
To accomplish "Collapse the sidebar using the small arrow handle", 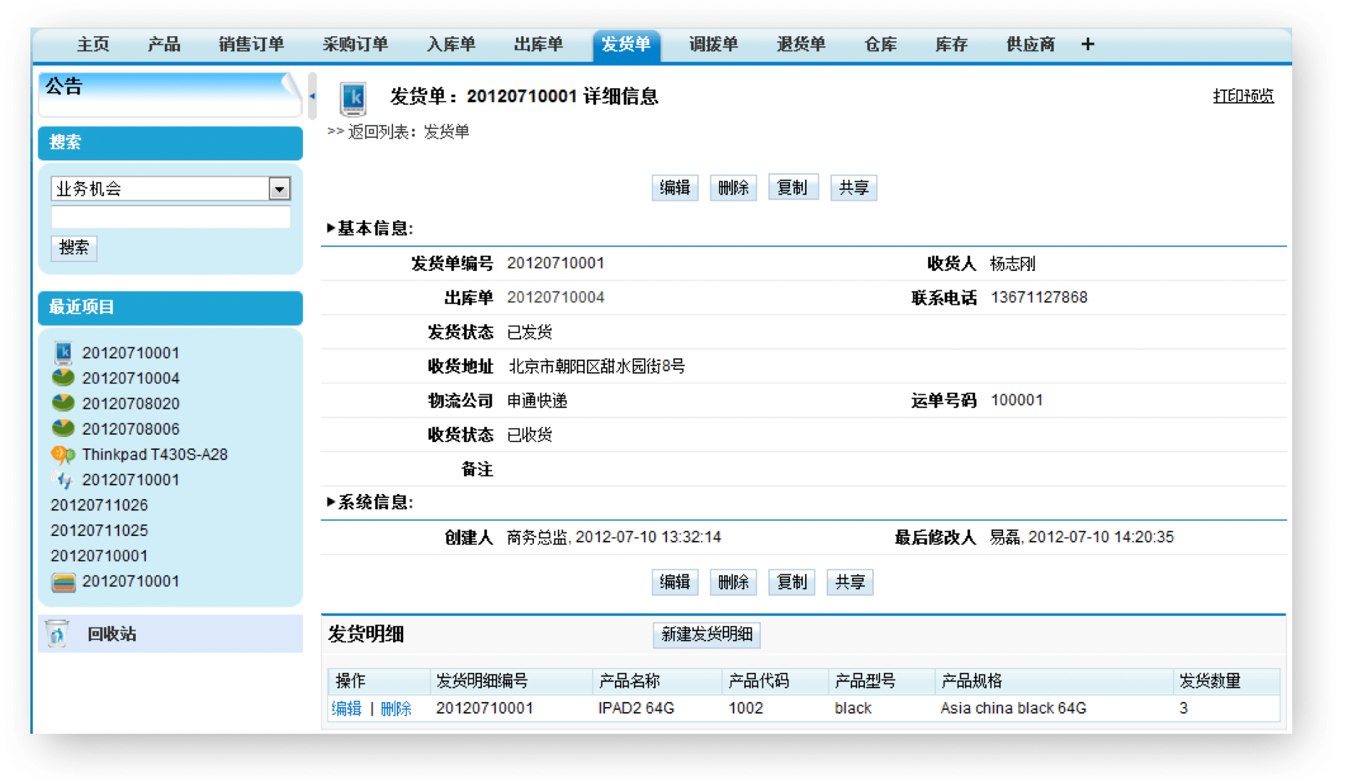I will click(x=312, y=96).
